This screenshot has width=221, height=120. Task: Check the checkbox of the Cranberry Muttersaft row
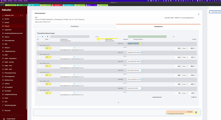[38, 44]
